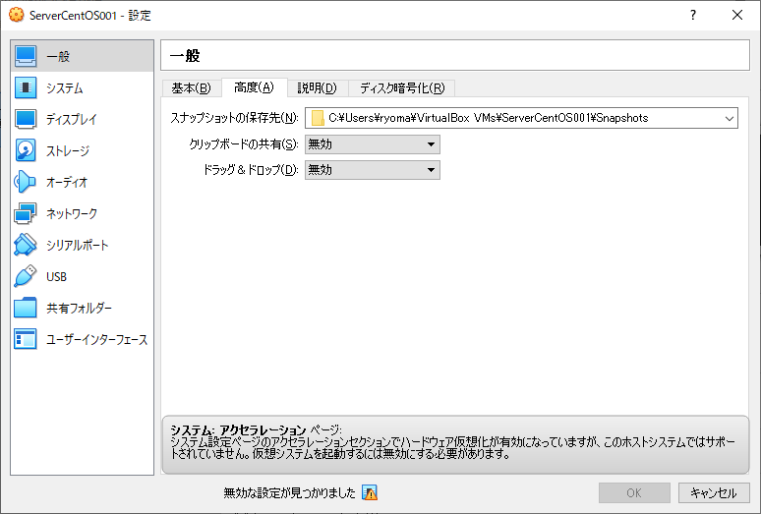Click the warning icon beside 無効な設定が見つかりました

click(370, 493)
